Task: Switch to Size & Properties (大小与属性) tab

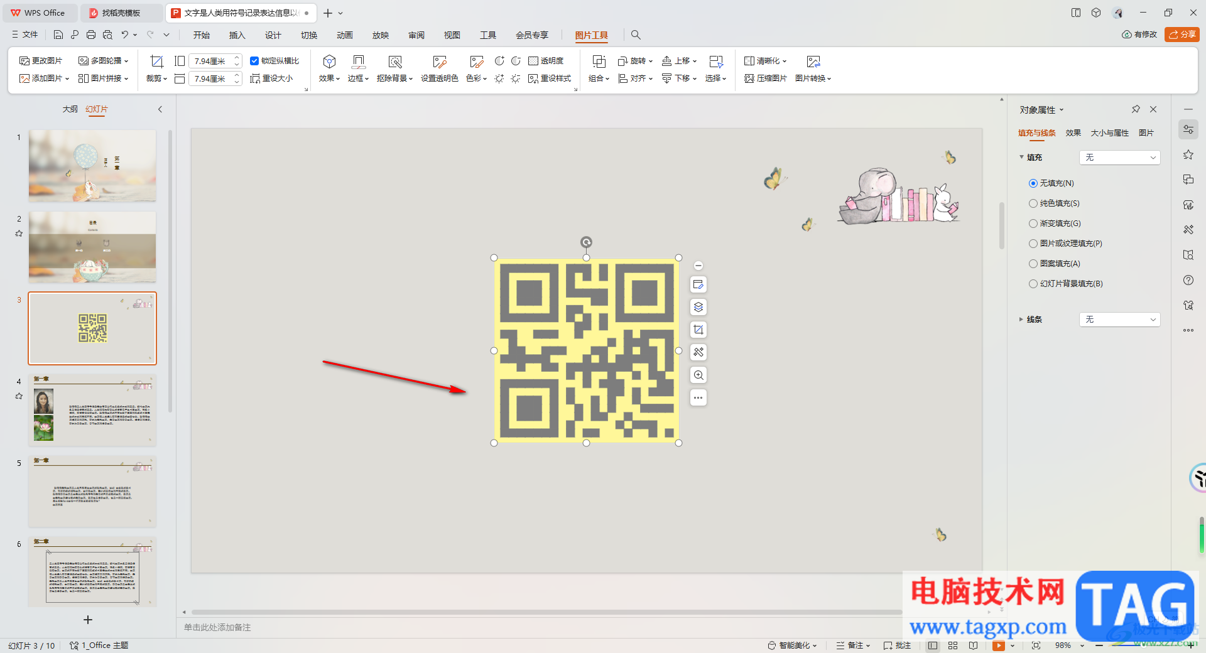Action: pyautogui.click(x=1109, y=133)
